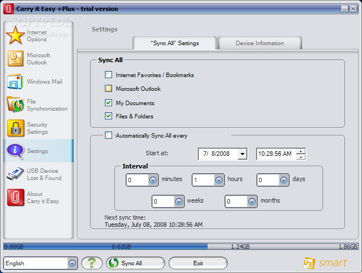
Task: Open the start date dropdown calendar
Action: 242,154
